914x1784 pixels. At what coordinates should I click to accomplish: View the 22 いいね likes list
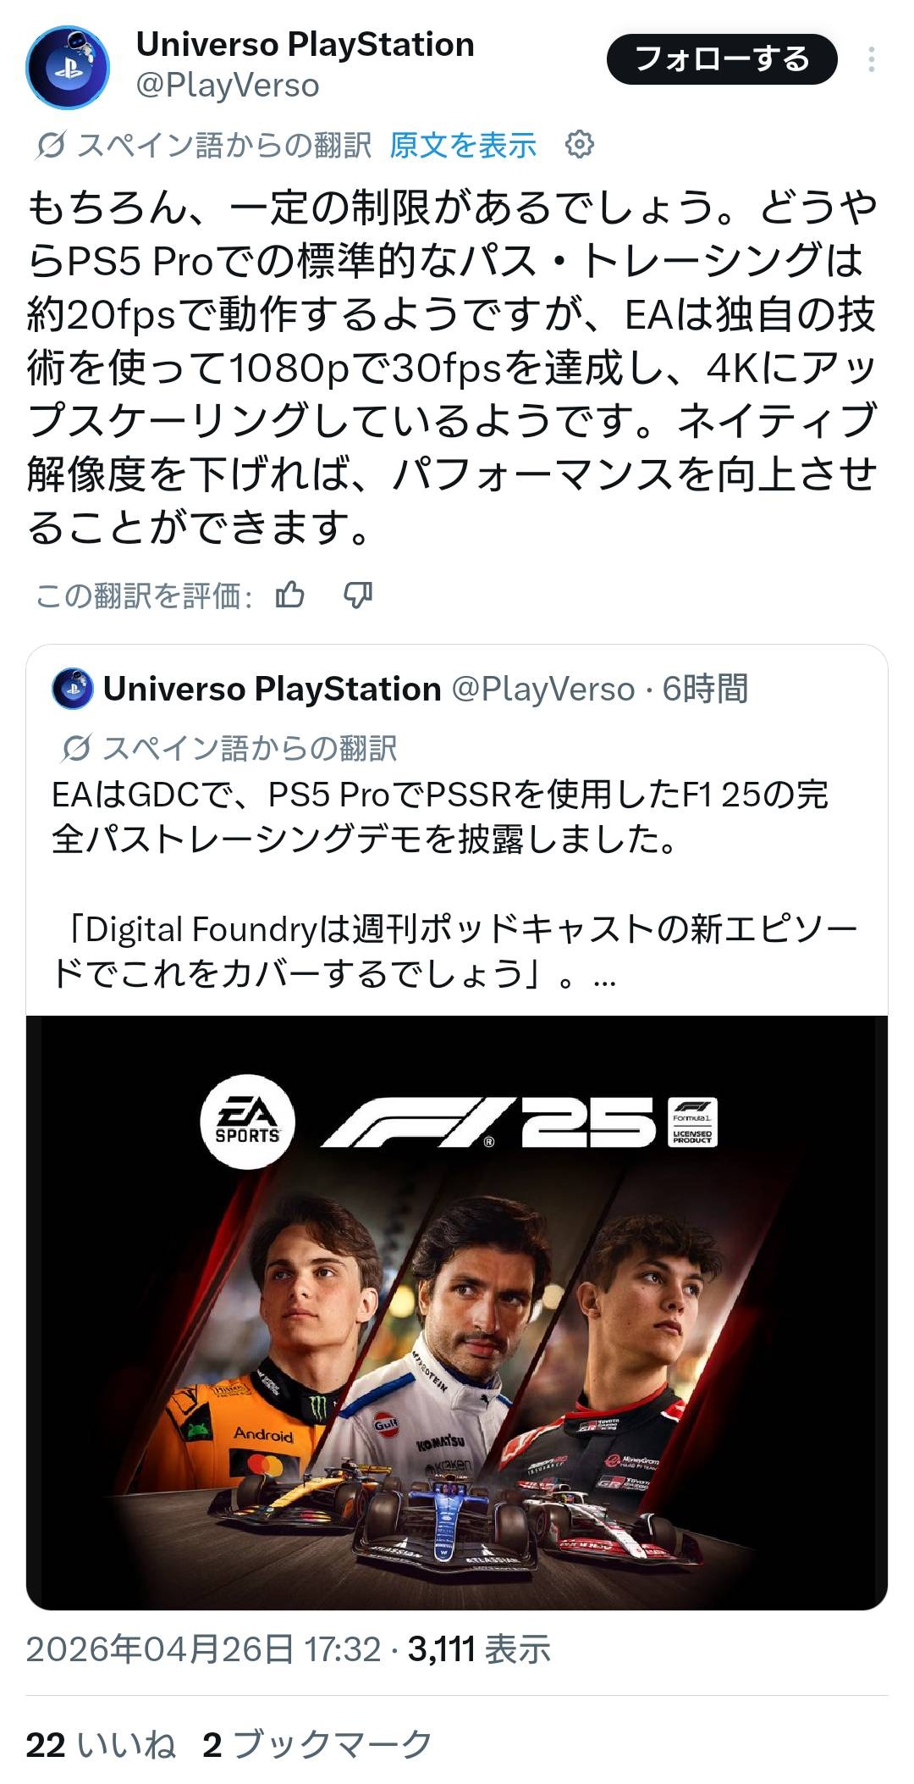click(x=101, y=1745)
